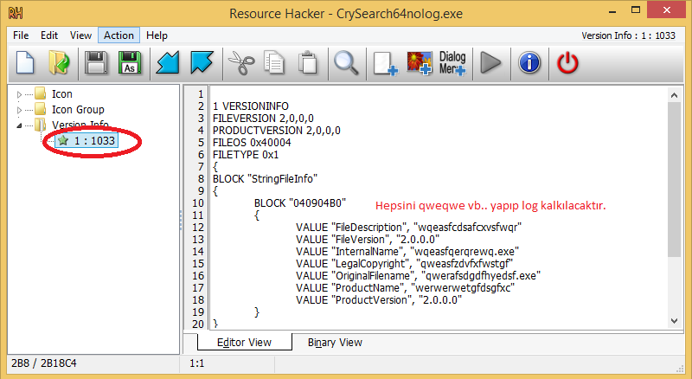
Task: Click the BLOCK "040904B0" line
Action: pyautogui.click(x=299, y=202)
